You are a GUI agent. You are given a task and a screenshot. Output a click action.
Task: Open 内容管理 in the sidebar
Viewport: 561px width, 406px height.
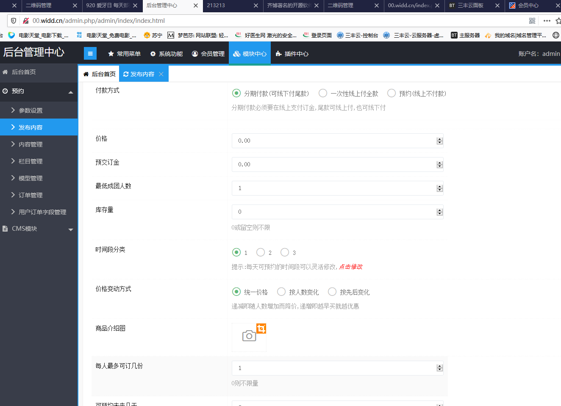pyautogui.click(x=31, y=144)
